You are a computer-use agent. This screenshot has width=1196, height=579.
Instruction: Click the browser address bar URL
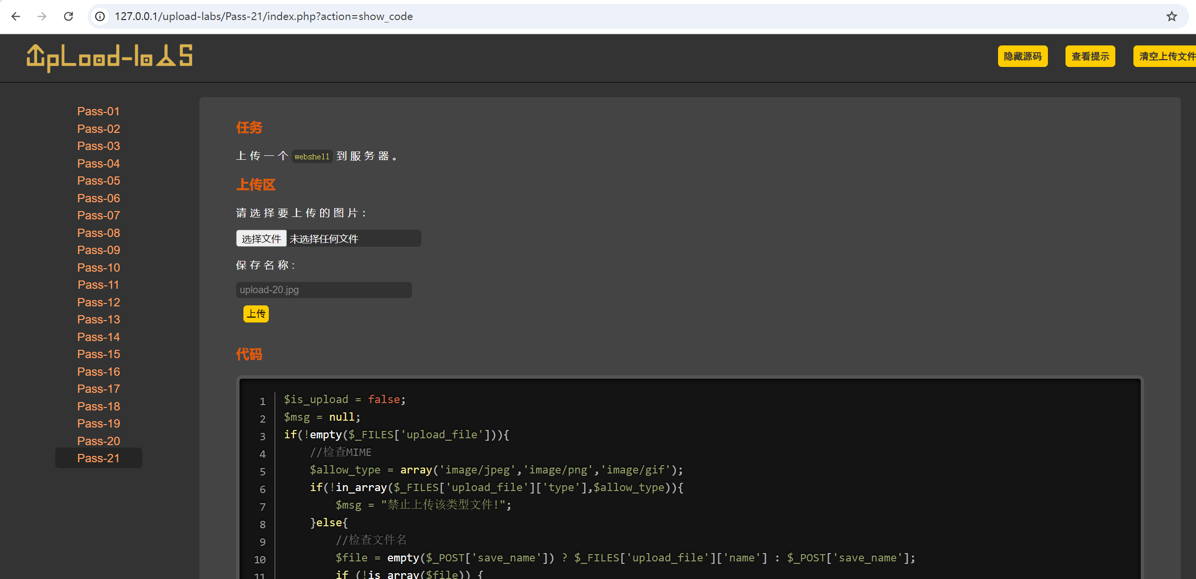coord(264,16)
